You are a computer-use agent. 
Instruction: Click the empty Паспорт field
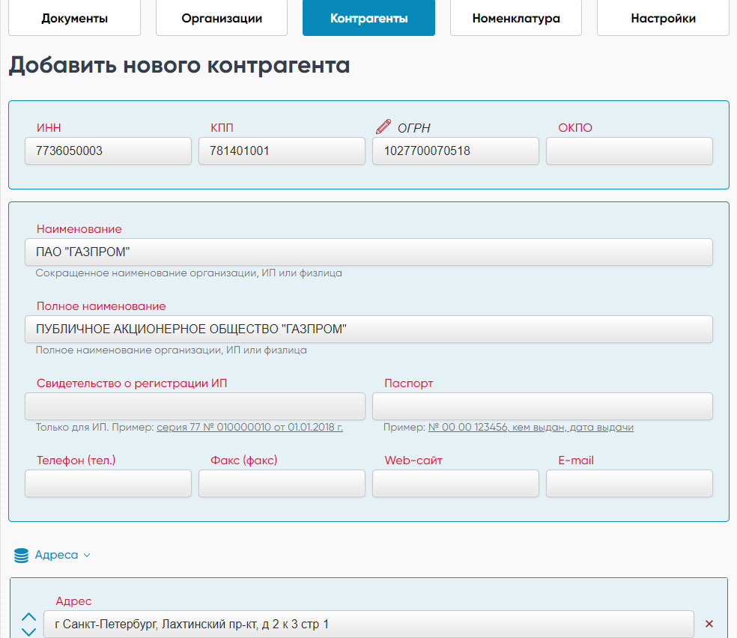point(542,406)
